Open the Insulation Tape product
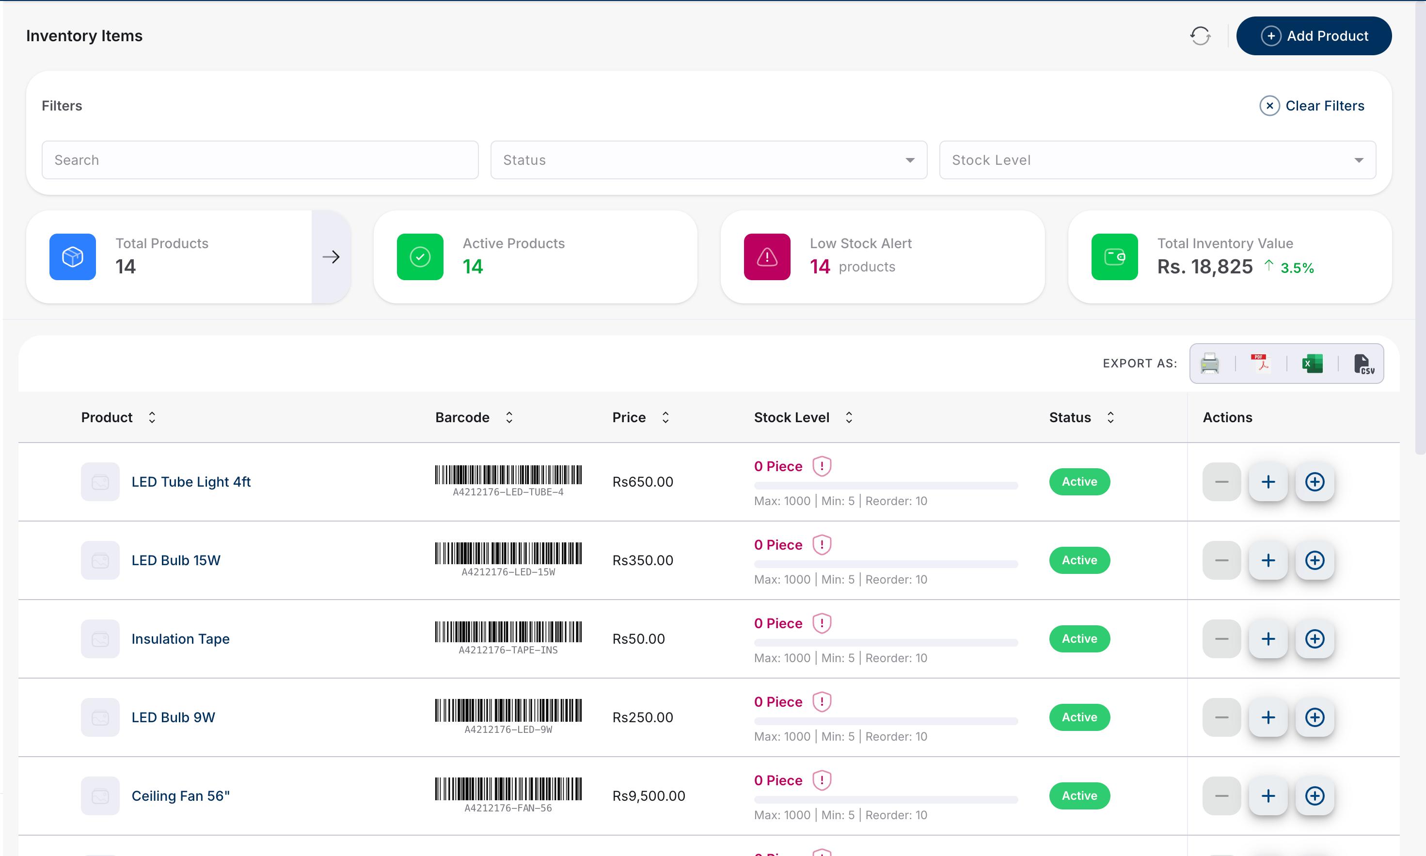 coord(180,638)
